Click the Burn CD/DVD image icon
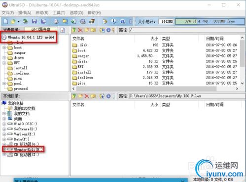246x182 pixels. click(x=92, y=21)
